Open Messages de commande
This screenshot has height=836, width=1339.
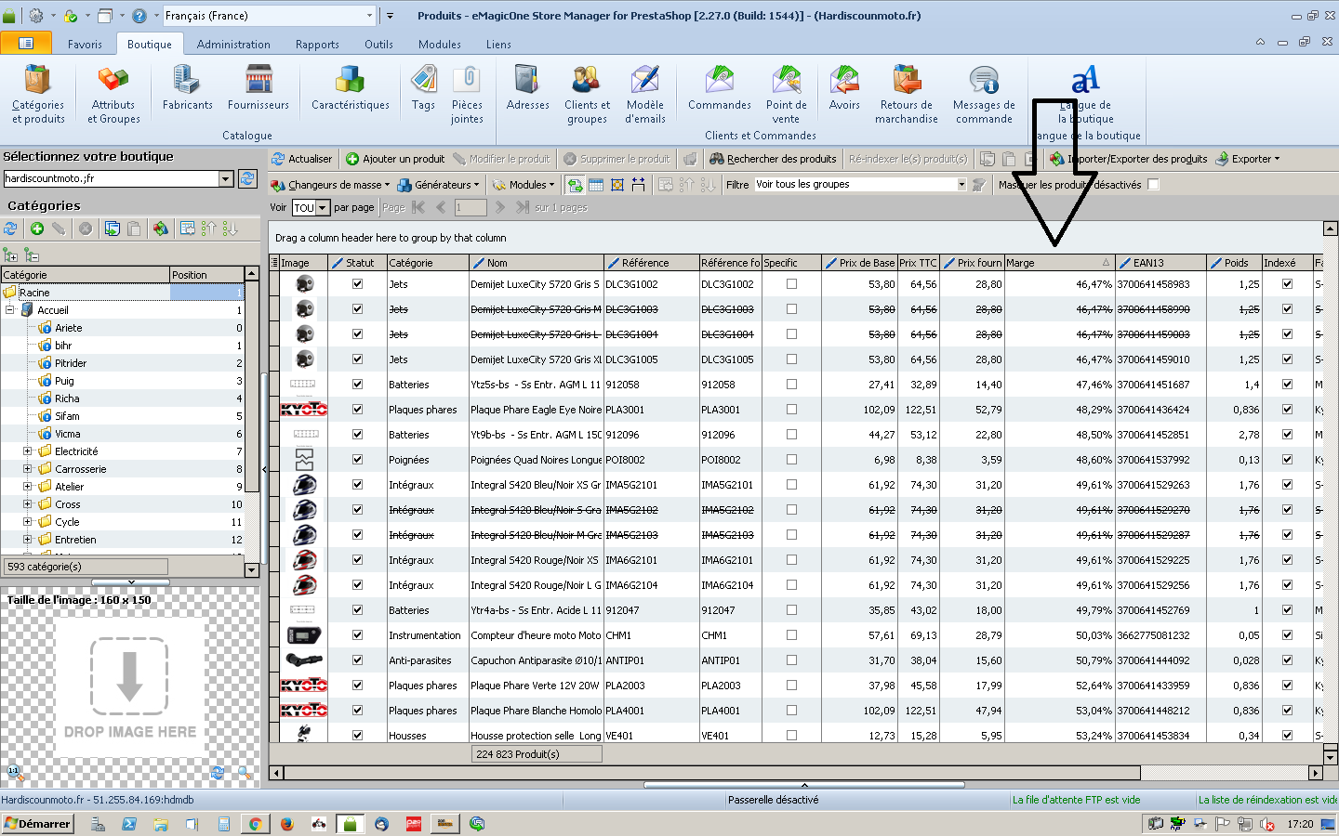click(984, 95)
